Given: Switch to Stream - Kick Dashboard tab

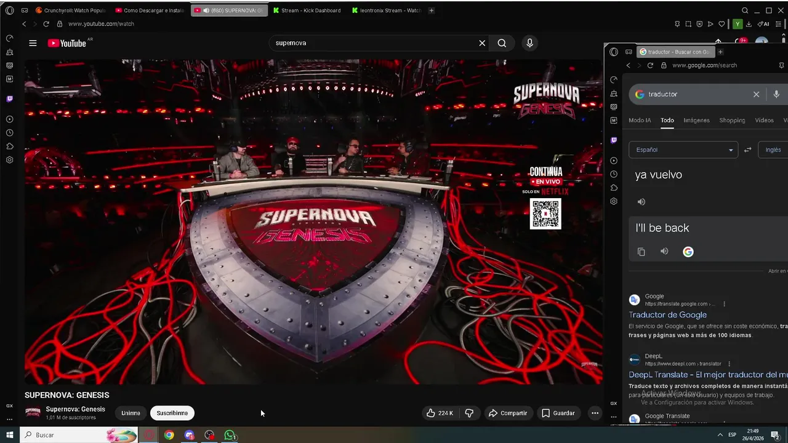Looking at the screenshot, I should coord(308,10).
